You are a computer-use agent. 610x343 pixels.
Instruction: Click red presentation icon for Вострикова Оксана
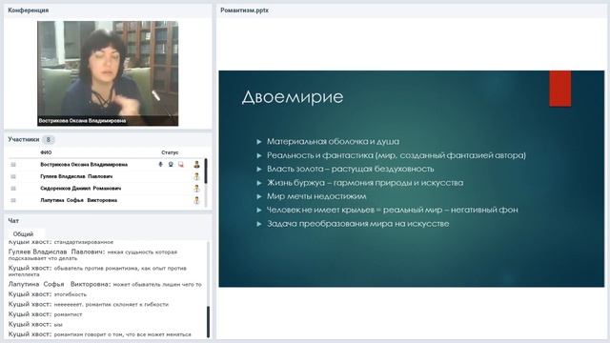coord(181,165)
